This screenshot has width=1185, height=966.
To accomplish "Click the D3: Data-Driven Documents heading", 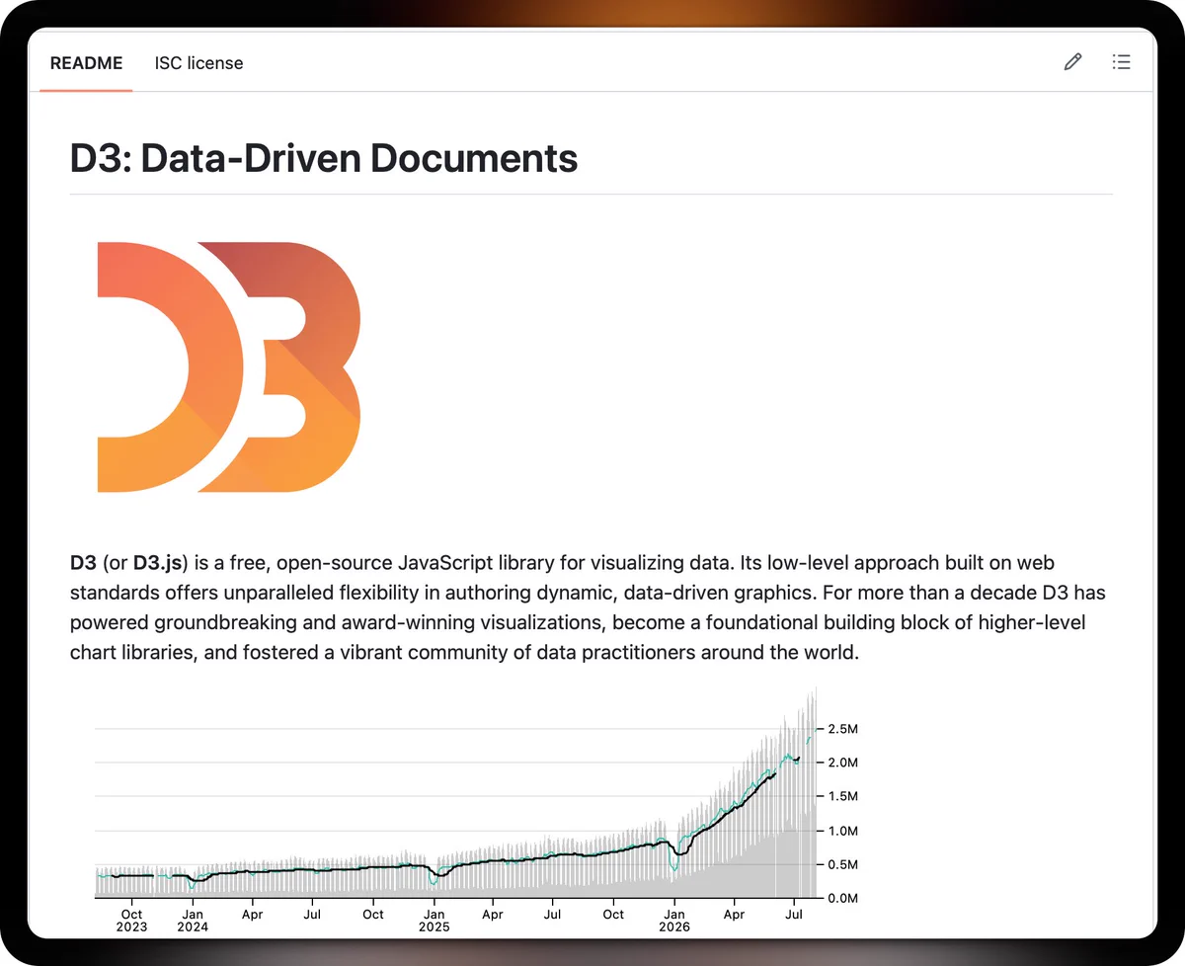I will coord(324,158).
